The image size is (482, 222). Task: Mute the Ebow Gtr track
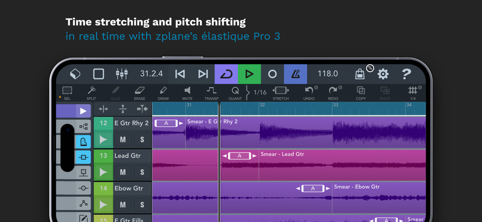click(x=123, y=205)
